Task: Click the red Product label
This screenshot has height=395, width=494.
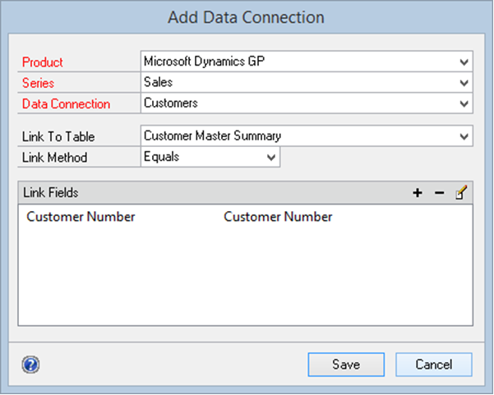Action: 43,62
